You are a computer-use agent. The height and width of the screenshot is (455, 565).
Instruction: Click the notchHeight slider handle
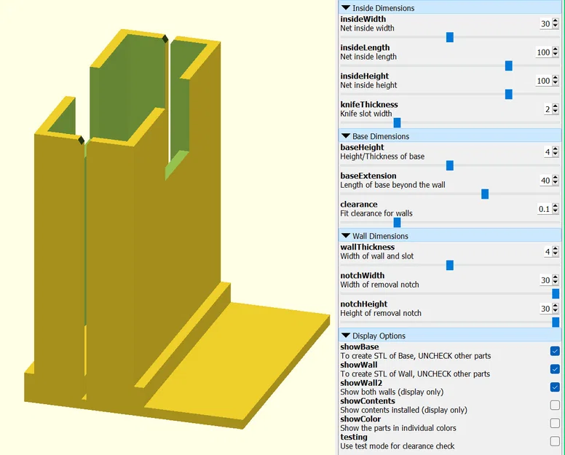(x=556, y=322)
